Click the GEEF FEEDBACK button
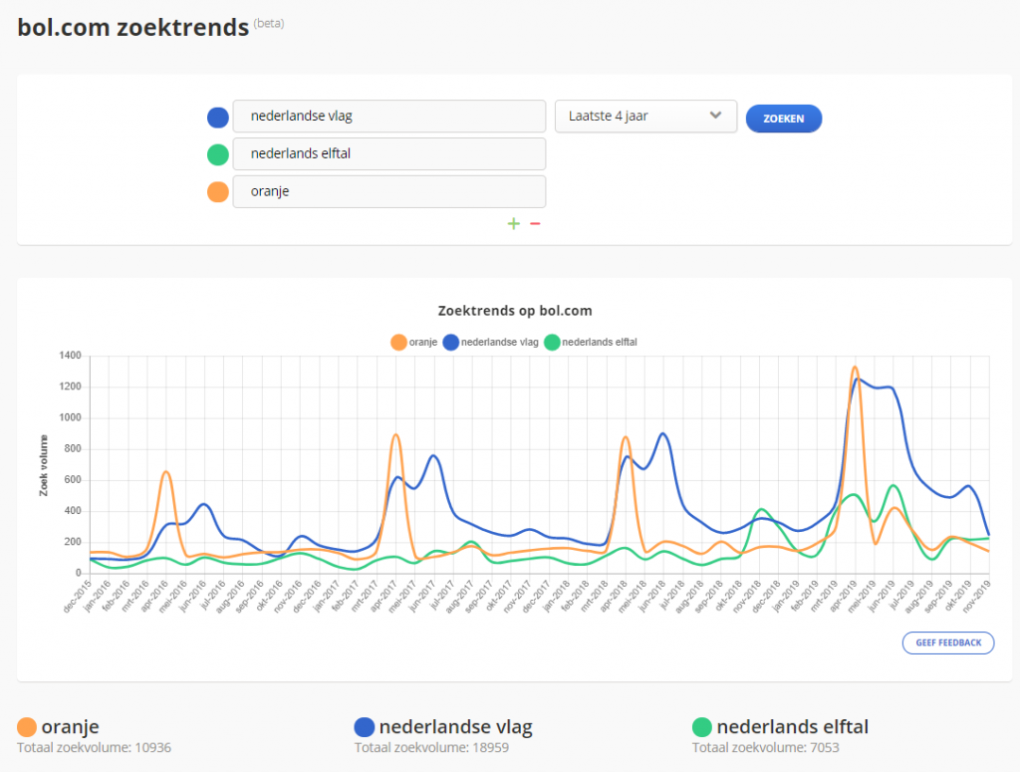 [x=948, y=643]
